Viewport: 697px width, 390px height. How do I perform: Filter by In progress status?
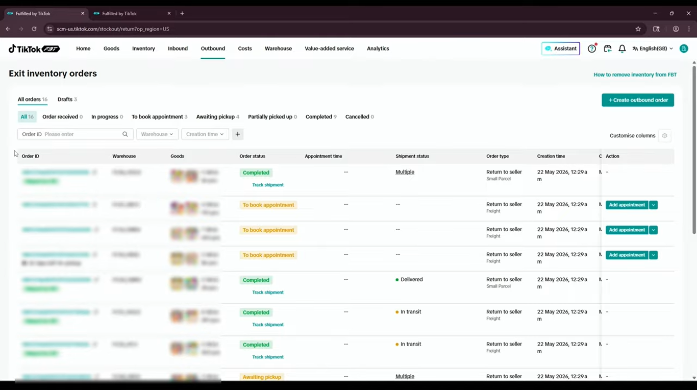107,117
